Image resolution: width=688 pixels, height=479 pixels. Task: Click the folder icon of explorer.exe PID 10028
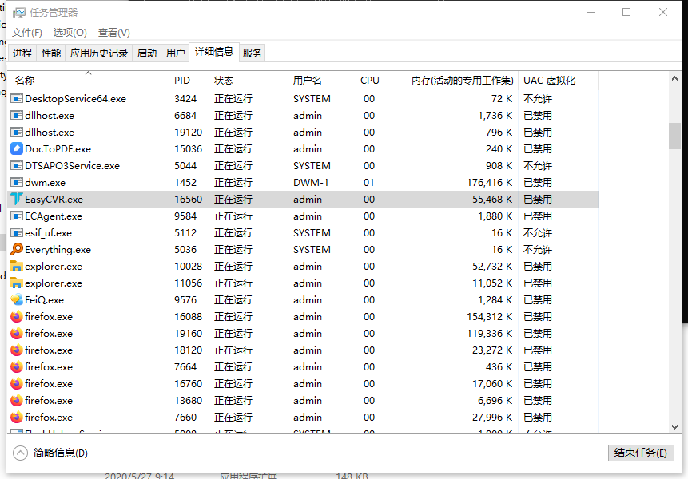click(x=17, y=266)
